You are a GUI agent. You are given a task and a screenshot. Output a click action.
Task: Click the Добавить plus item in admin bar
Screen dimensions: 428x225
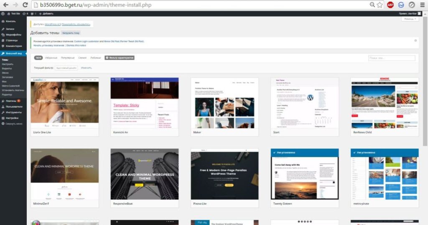[x=46, y=13]
